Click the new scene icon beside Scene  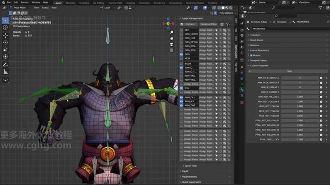[284, 3]
